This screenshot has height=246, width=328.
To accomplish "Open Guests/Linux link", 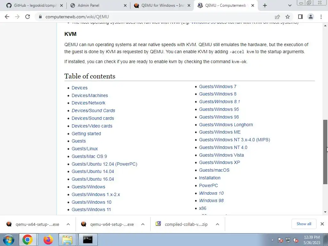I will (x=85, y=149).
